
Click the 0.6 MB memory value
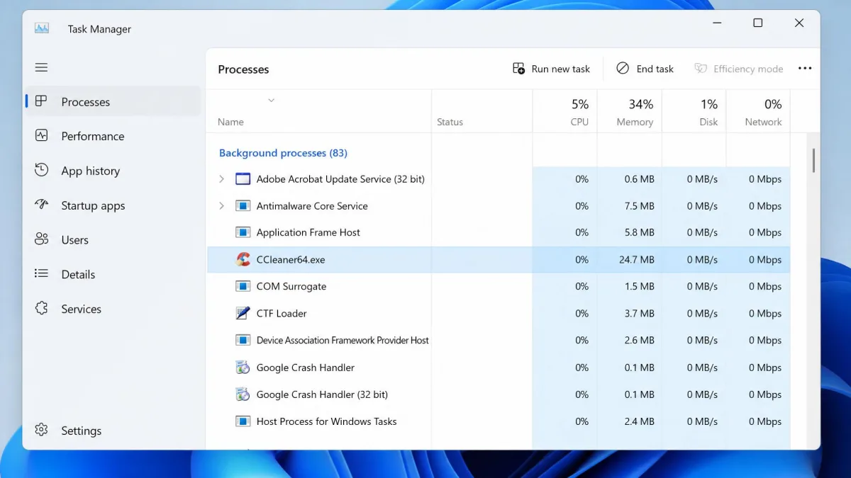tap(639, 179)
